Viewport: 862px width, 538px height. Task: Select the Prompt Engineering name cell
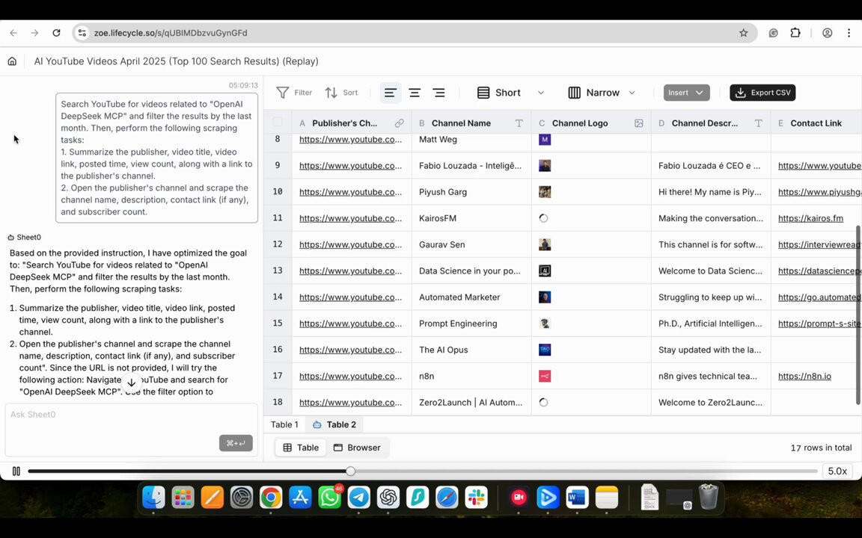point(471,324)
